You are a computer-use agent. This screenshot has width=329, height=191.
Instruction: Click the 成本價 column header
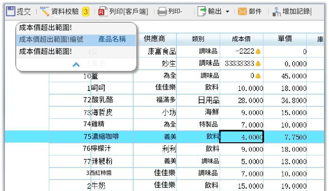coord(241,39)
